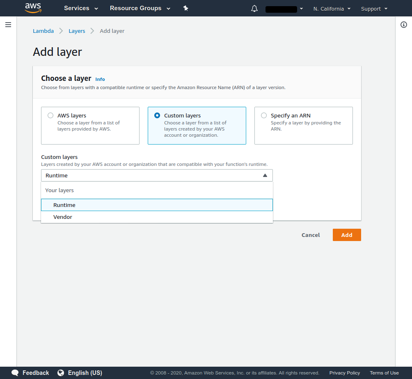Select the AWS layers radio option

coord(50,115)
